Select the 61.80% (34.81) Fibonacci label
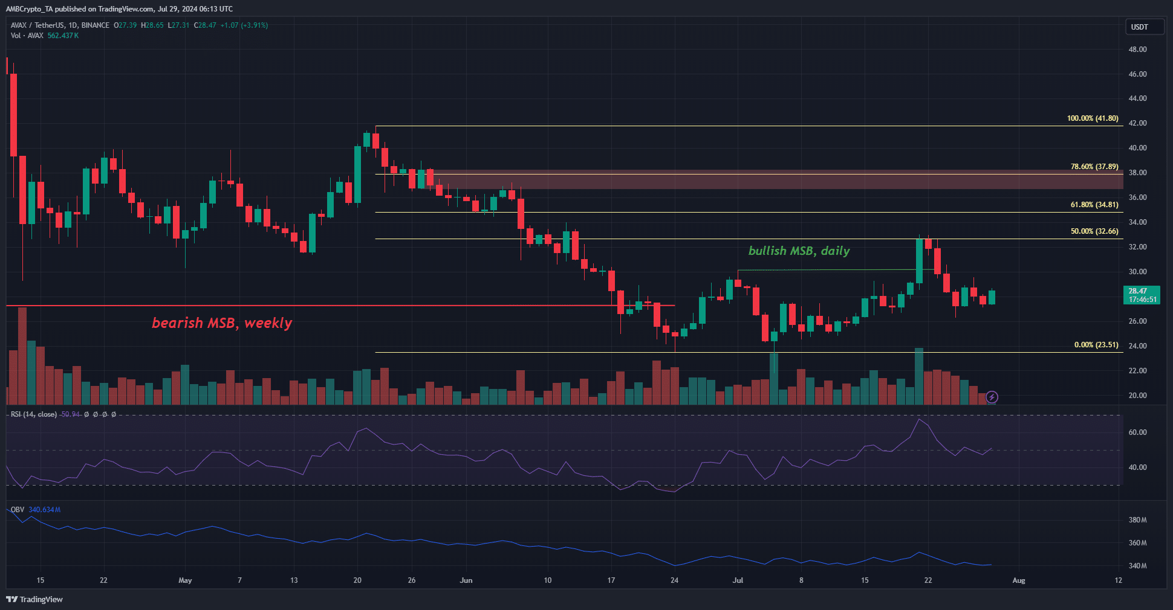Viewport: 1173px width, 610px height. [x=1094, y=205]
